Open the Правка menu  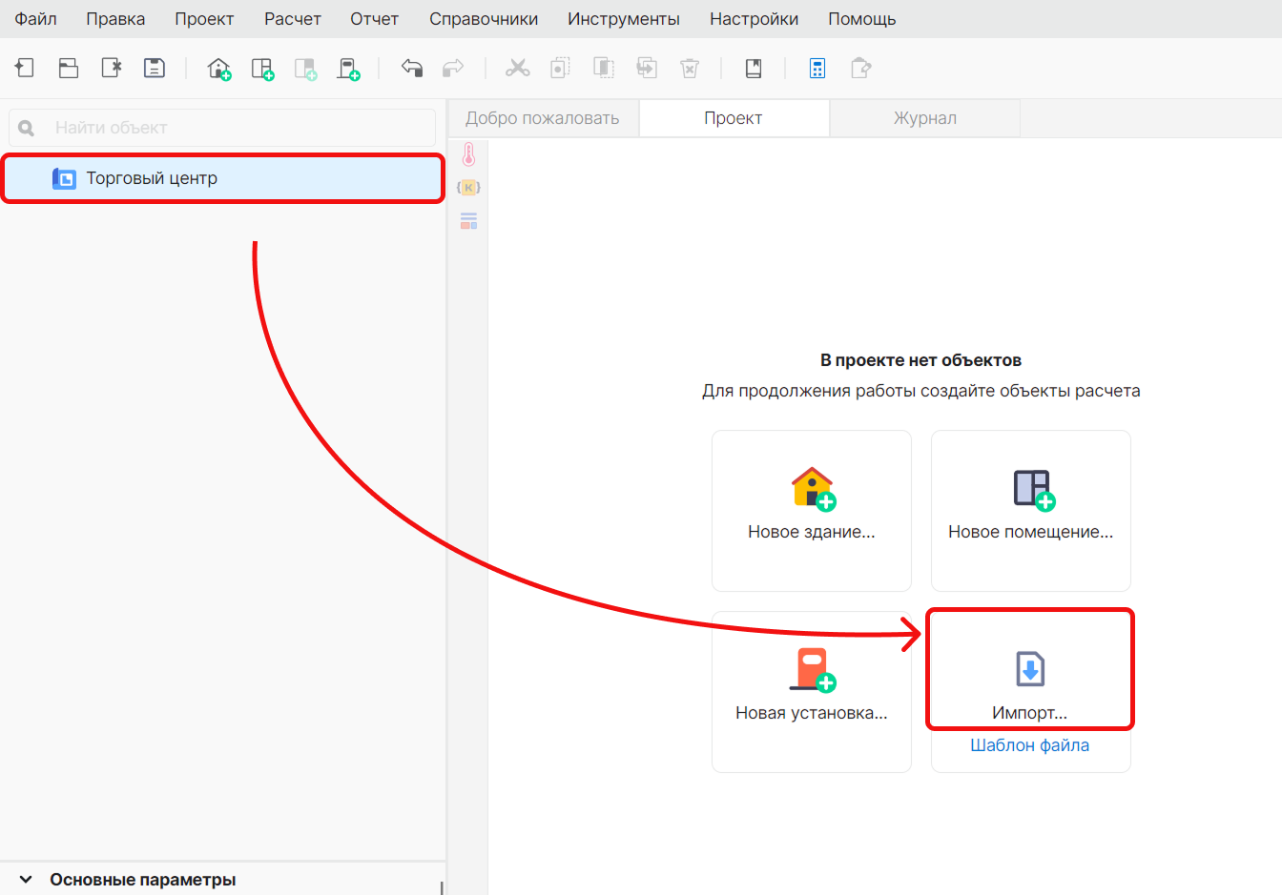tap(115, 19)
